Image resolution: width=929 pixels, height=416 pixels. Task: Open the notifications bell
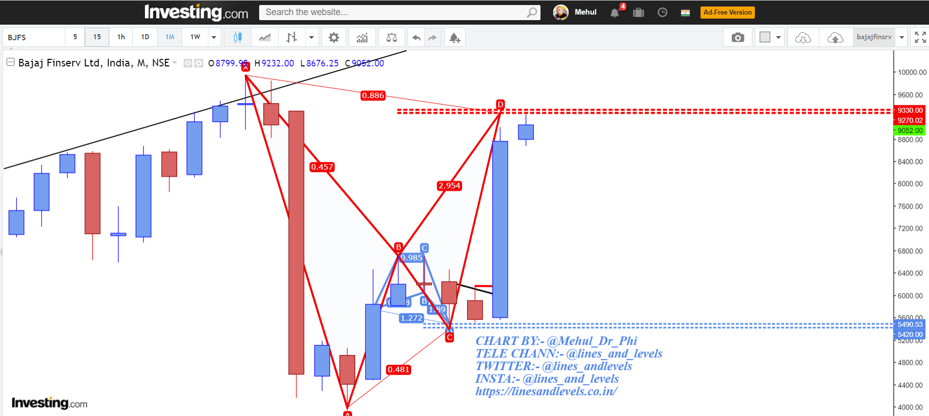pos(615,13)
